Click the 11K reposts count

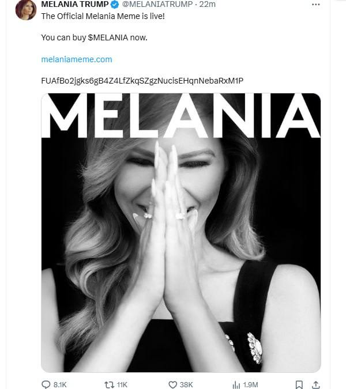tap(122, 385)
